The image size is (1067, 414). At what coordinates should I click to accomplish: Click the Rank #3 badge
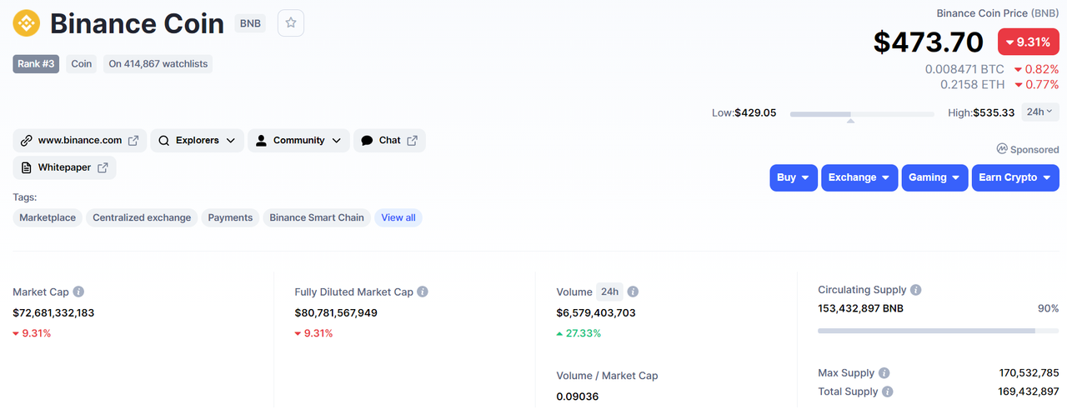[x=36, y=63]
